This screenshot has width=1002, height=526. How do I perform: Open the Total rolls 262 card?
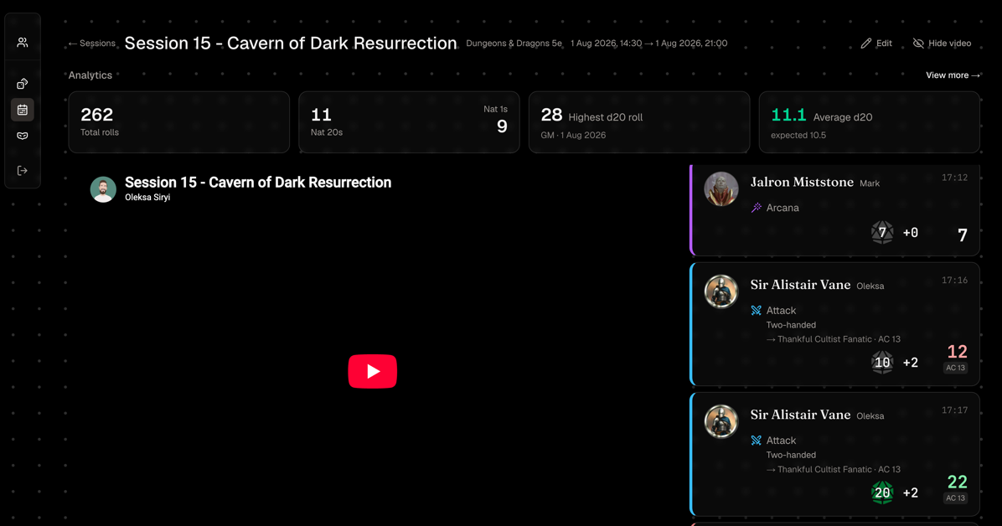pyautogui.click(x=179, y=122)
